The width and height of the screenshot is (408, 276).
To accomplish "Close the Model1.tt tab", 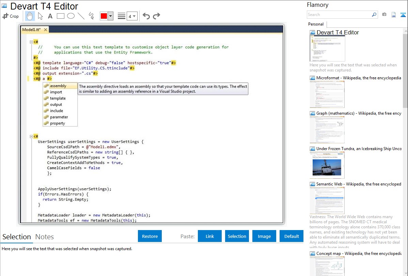I will (x=46, y=30).
